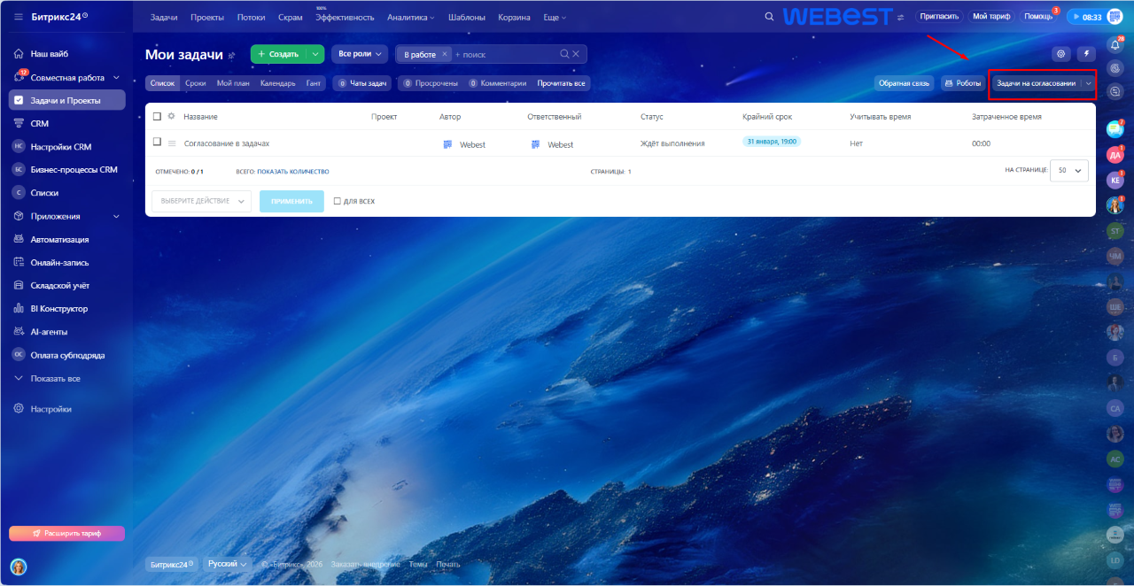Open the ДА contact avatar in right panel
Screen dimensions: 1134x586
[x=1115, y=155]
